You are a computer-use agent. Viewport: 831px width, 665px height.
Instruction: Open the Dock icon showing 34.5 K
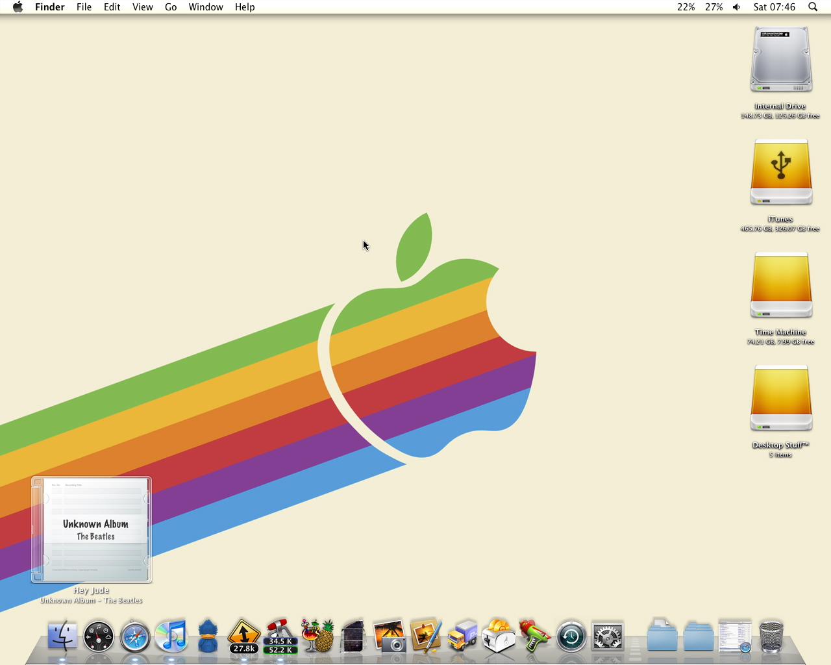[x=280, y=636]
